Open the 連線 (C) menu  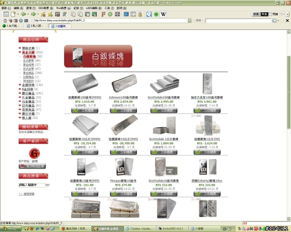[x=6, y=8]
